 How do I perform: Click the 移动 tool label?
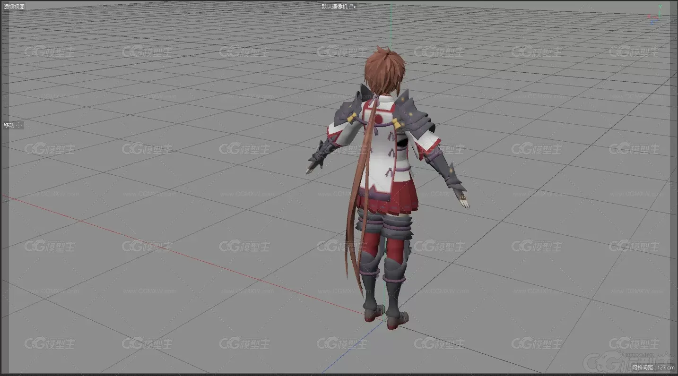click(9, 125)
